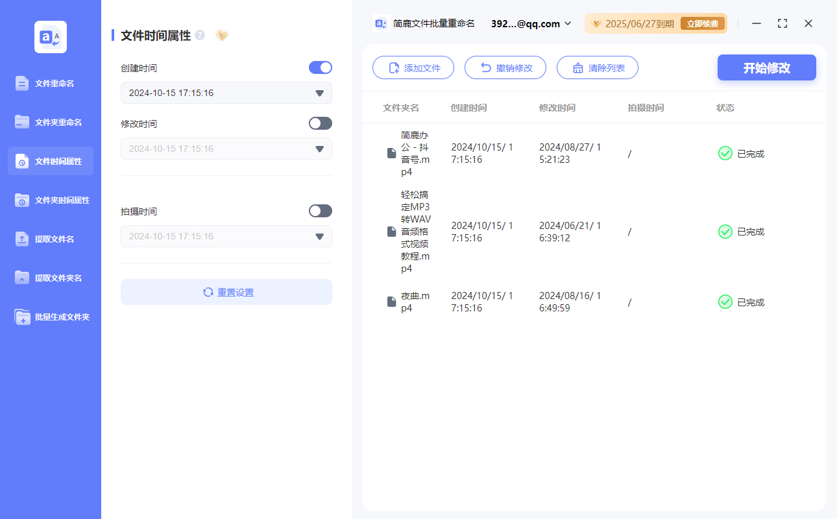The width and height of the screenshot is (837, 519).
Task: Click the app logo at sidebar top
Action: coord(50,37)
